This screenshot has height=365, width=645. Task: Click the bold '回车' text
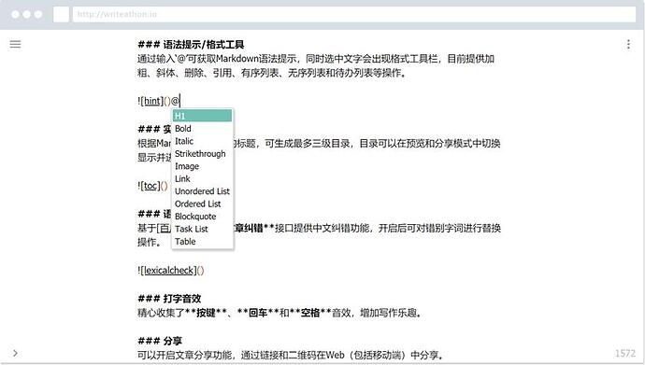coord(258,313)
